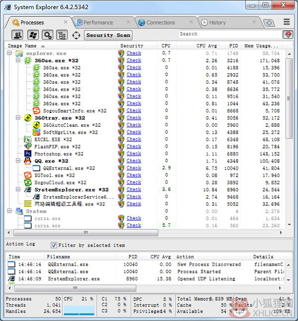Click the System node computers icon
The height and width of the screenshot is (321, 298).
19,211
